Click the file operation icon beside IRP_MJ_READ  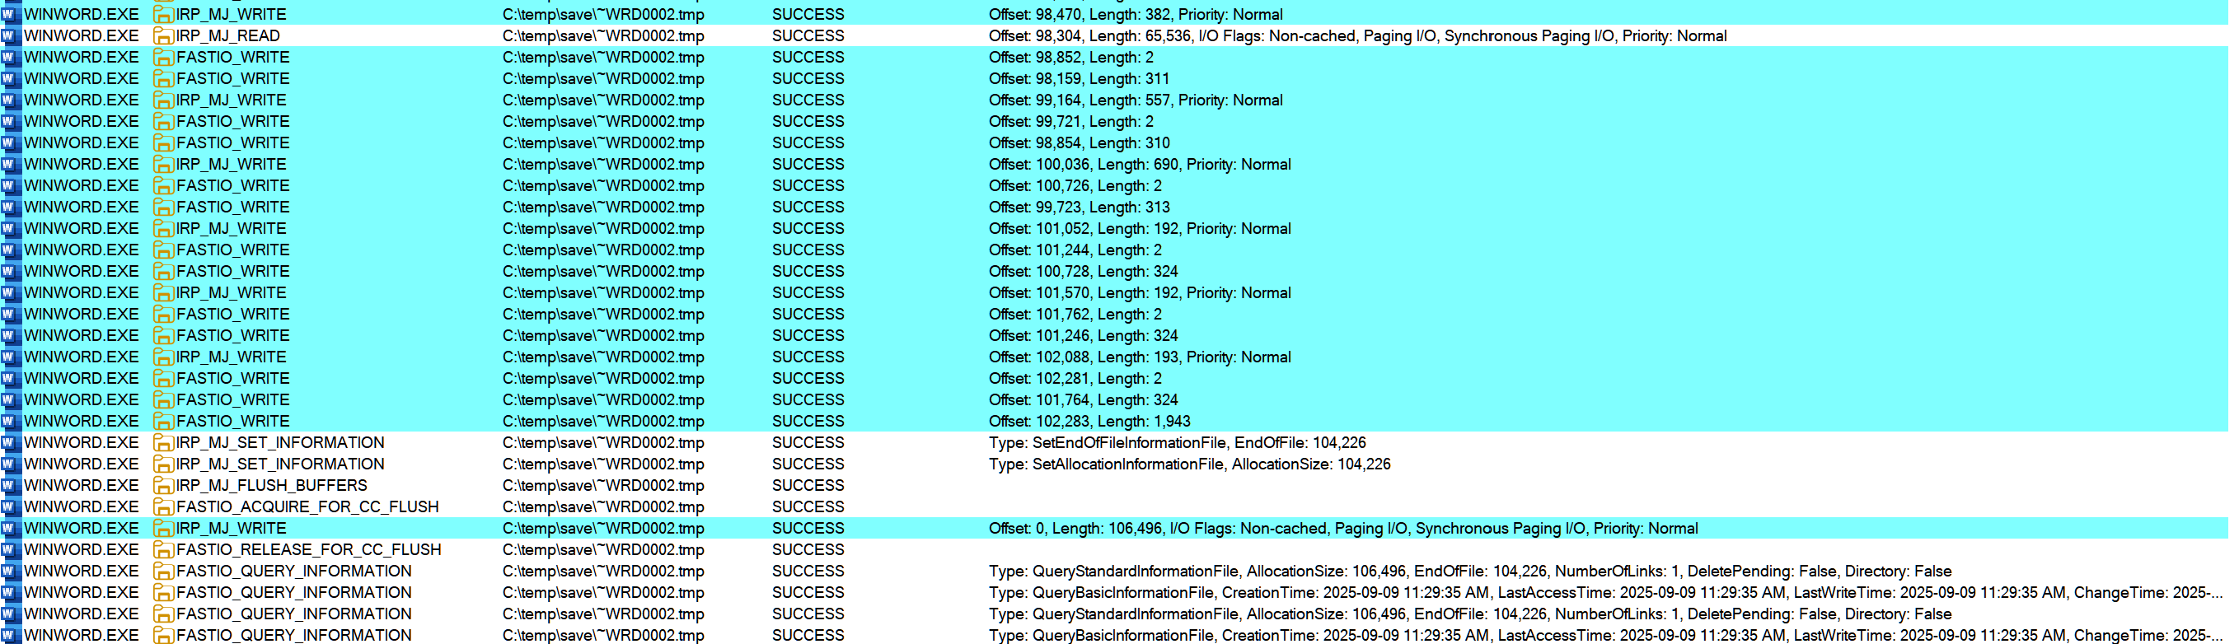(162, 36)
